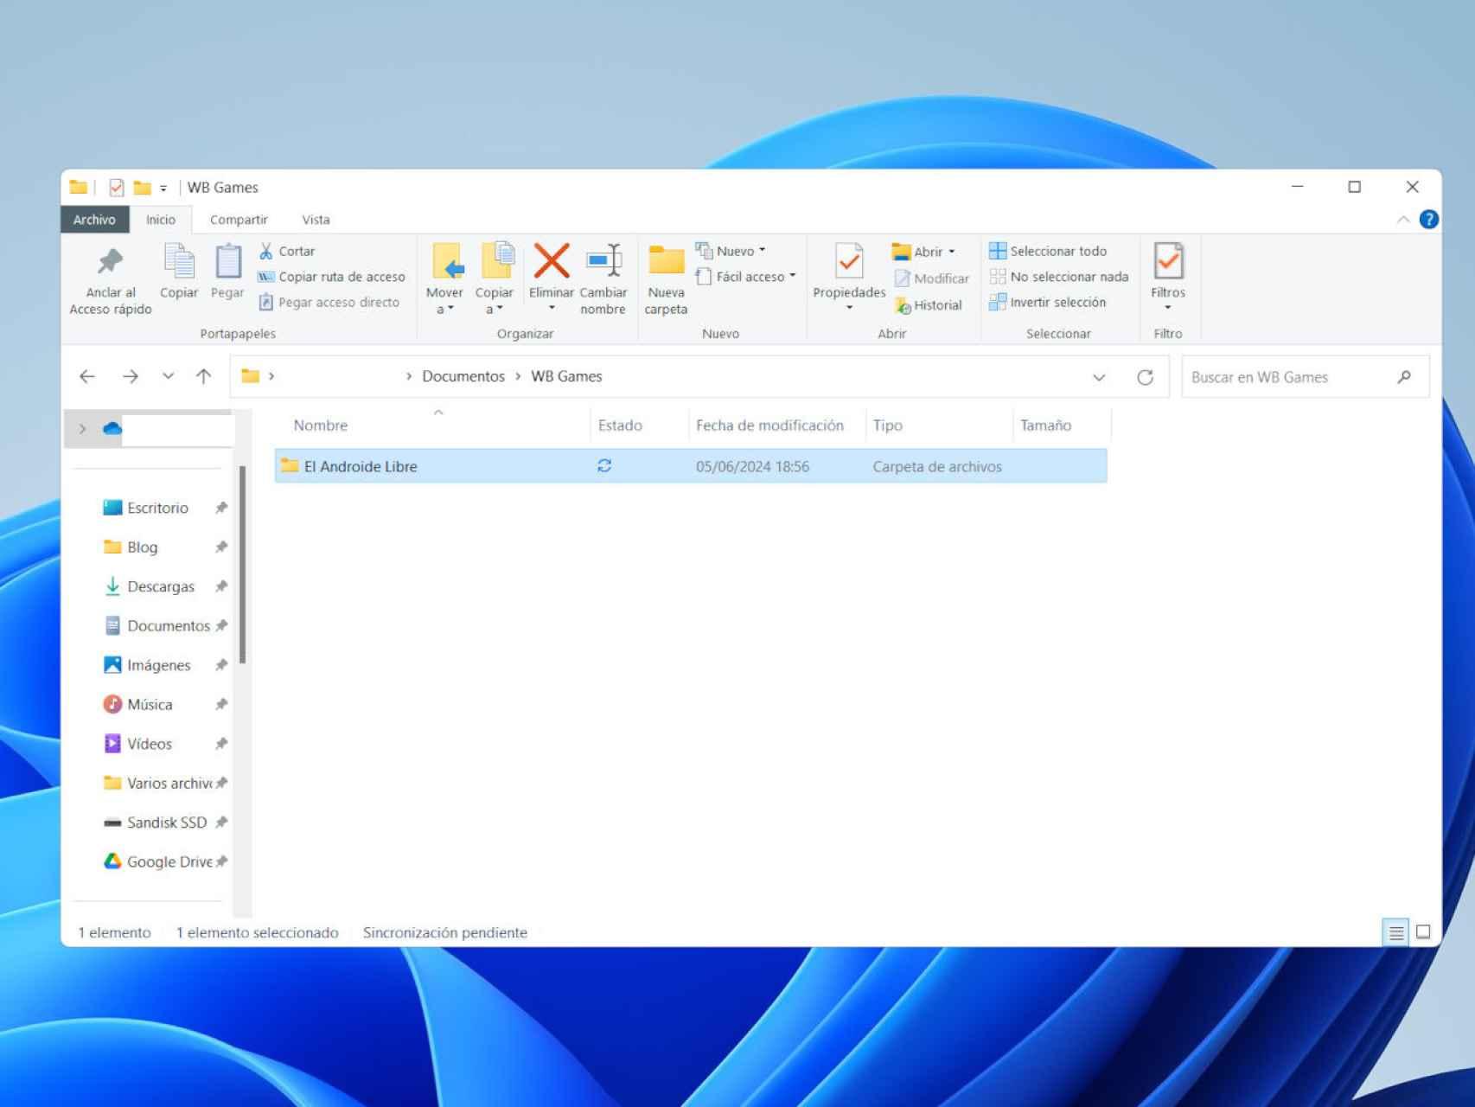The image size is (1475, 1107).
Task: Sort by the Nombre column header
Action: click(432, 426)
